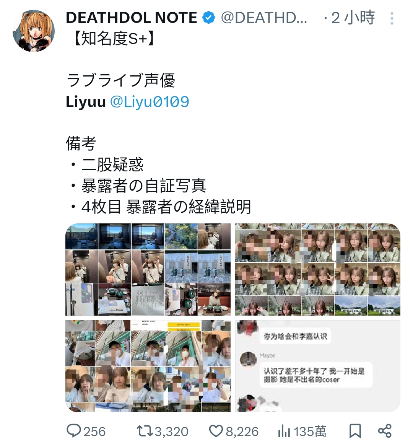Open the reply icon with 256 comments

(x=74, y=431)
